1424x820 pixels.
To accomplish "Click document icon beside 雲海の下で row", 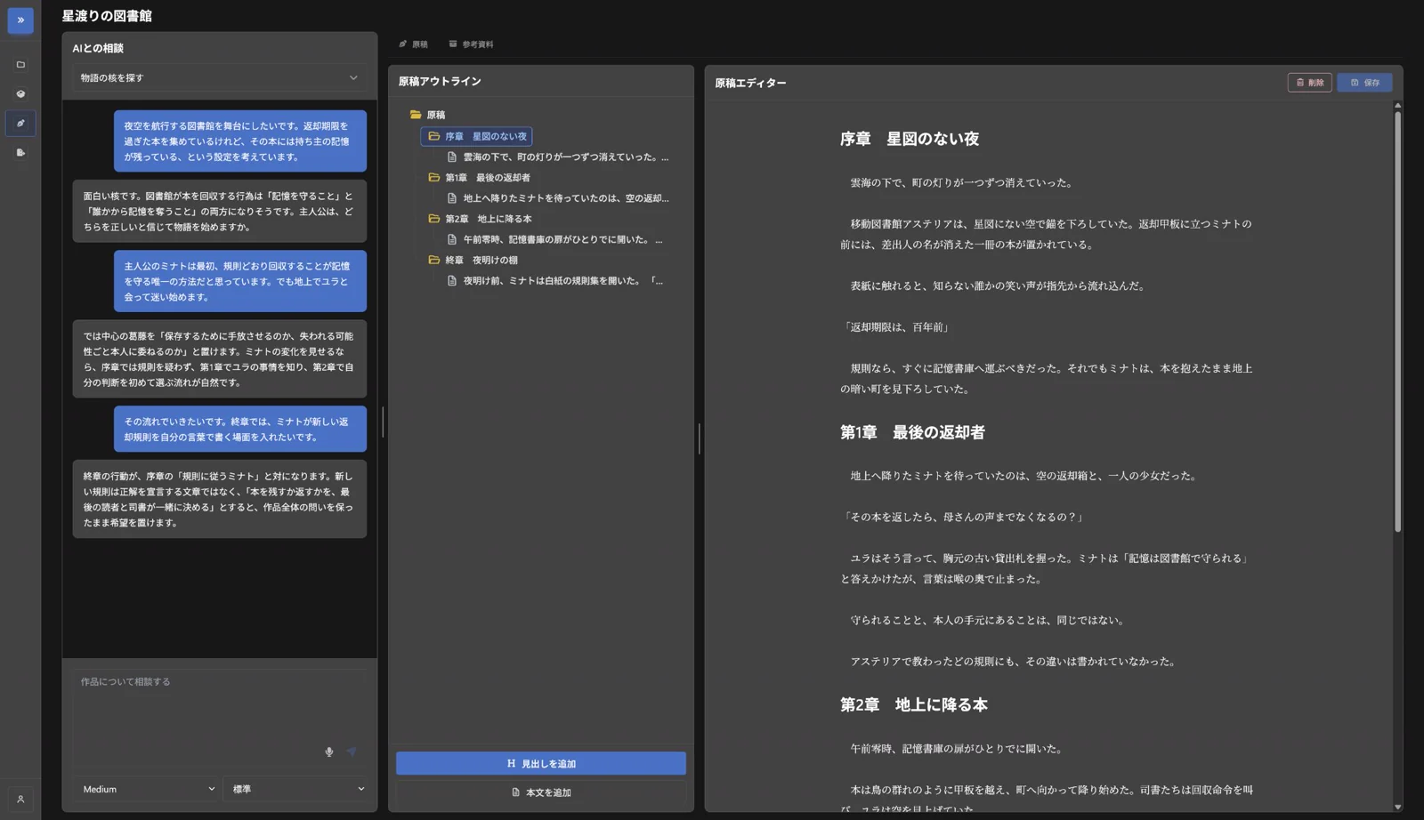I will pyautogui.click(x=452, y=157).
